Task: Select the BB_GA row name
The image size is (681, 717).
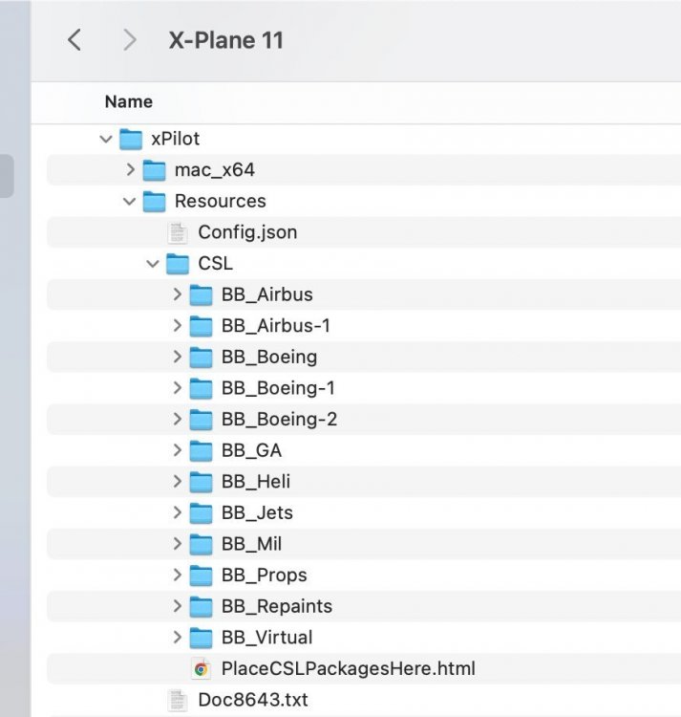Action: pyautogui.click(x=251, y=450)
